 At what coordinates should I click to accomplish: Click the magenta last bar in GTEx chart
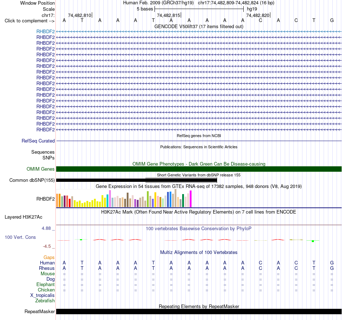coord(191,199)
